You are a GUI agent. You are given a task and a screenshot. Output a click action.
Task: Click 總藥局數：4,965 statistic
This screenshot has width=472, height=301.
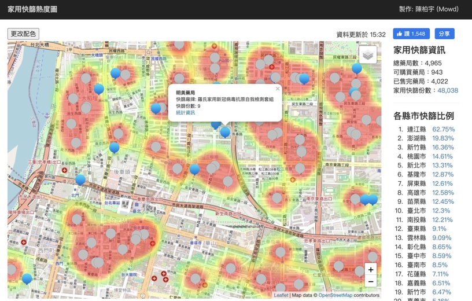click(418, 63)
